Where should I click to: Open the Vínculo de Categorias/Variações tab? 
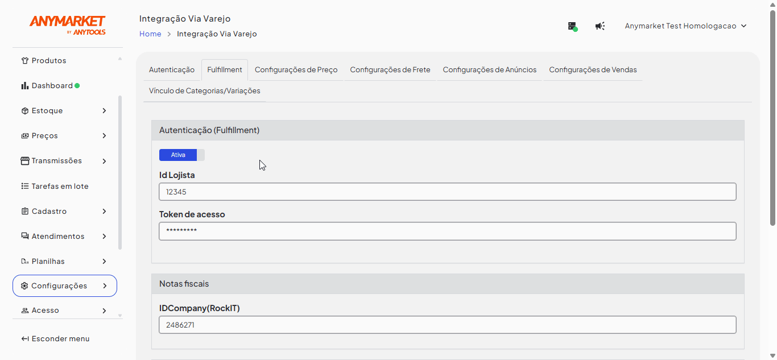point(205,91)
